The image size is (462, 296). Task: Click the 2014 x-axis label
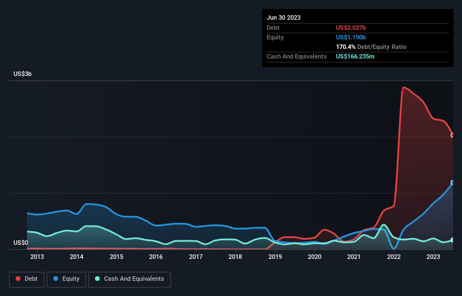[77, 257]
